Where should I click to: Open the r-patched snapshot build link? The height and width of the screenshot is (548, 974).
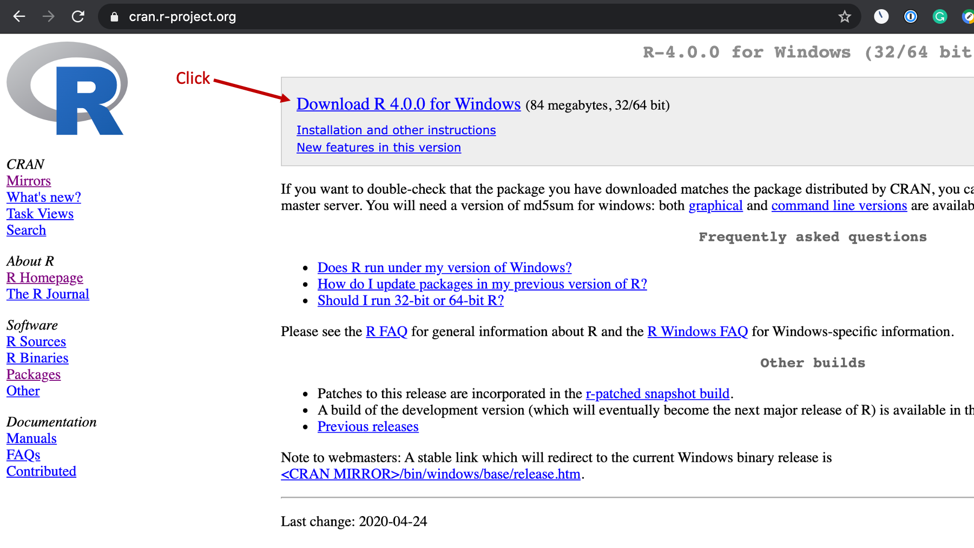657,393
